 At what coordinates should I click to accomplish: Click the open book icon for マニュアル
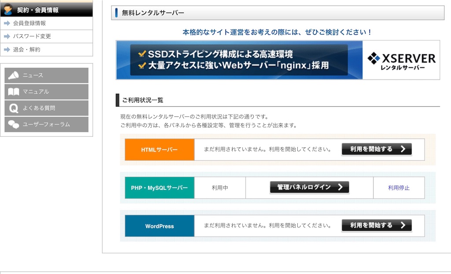pyautogui.click(x=14, y=92)
